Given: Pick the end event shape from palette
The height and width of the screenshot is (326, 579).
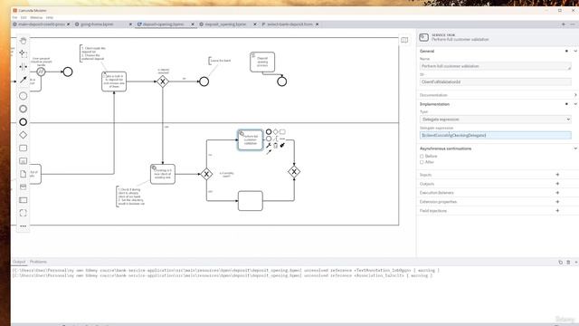Looking at the screenshot, I should [23, 122].
